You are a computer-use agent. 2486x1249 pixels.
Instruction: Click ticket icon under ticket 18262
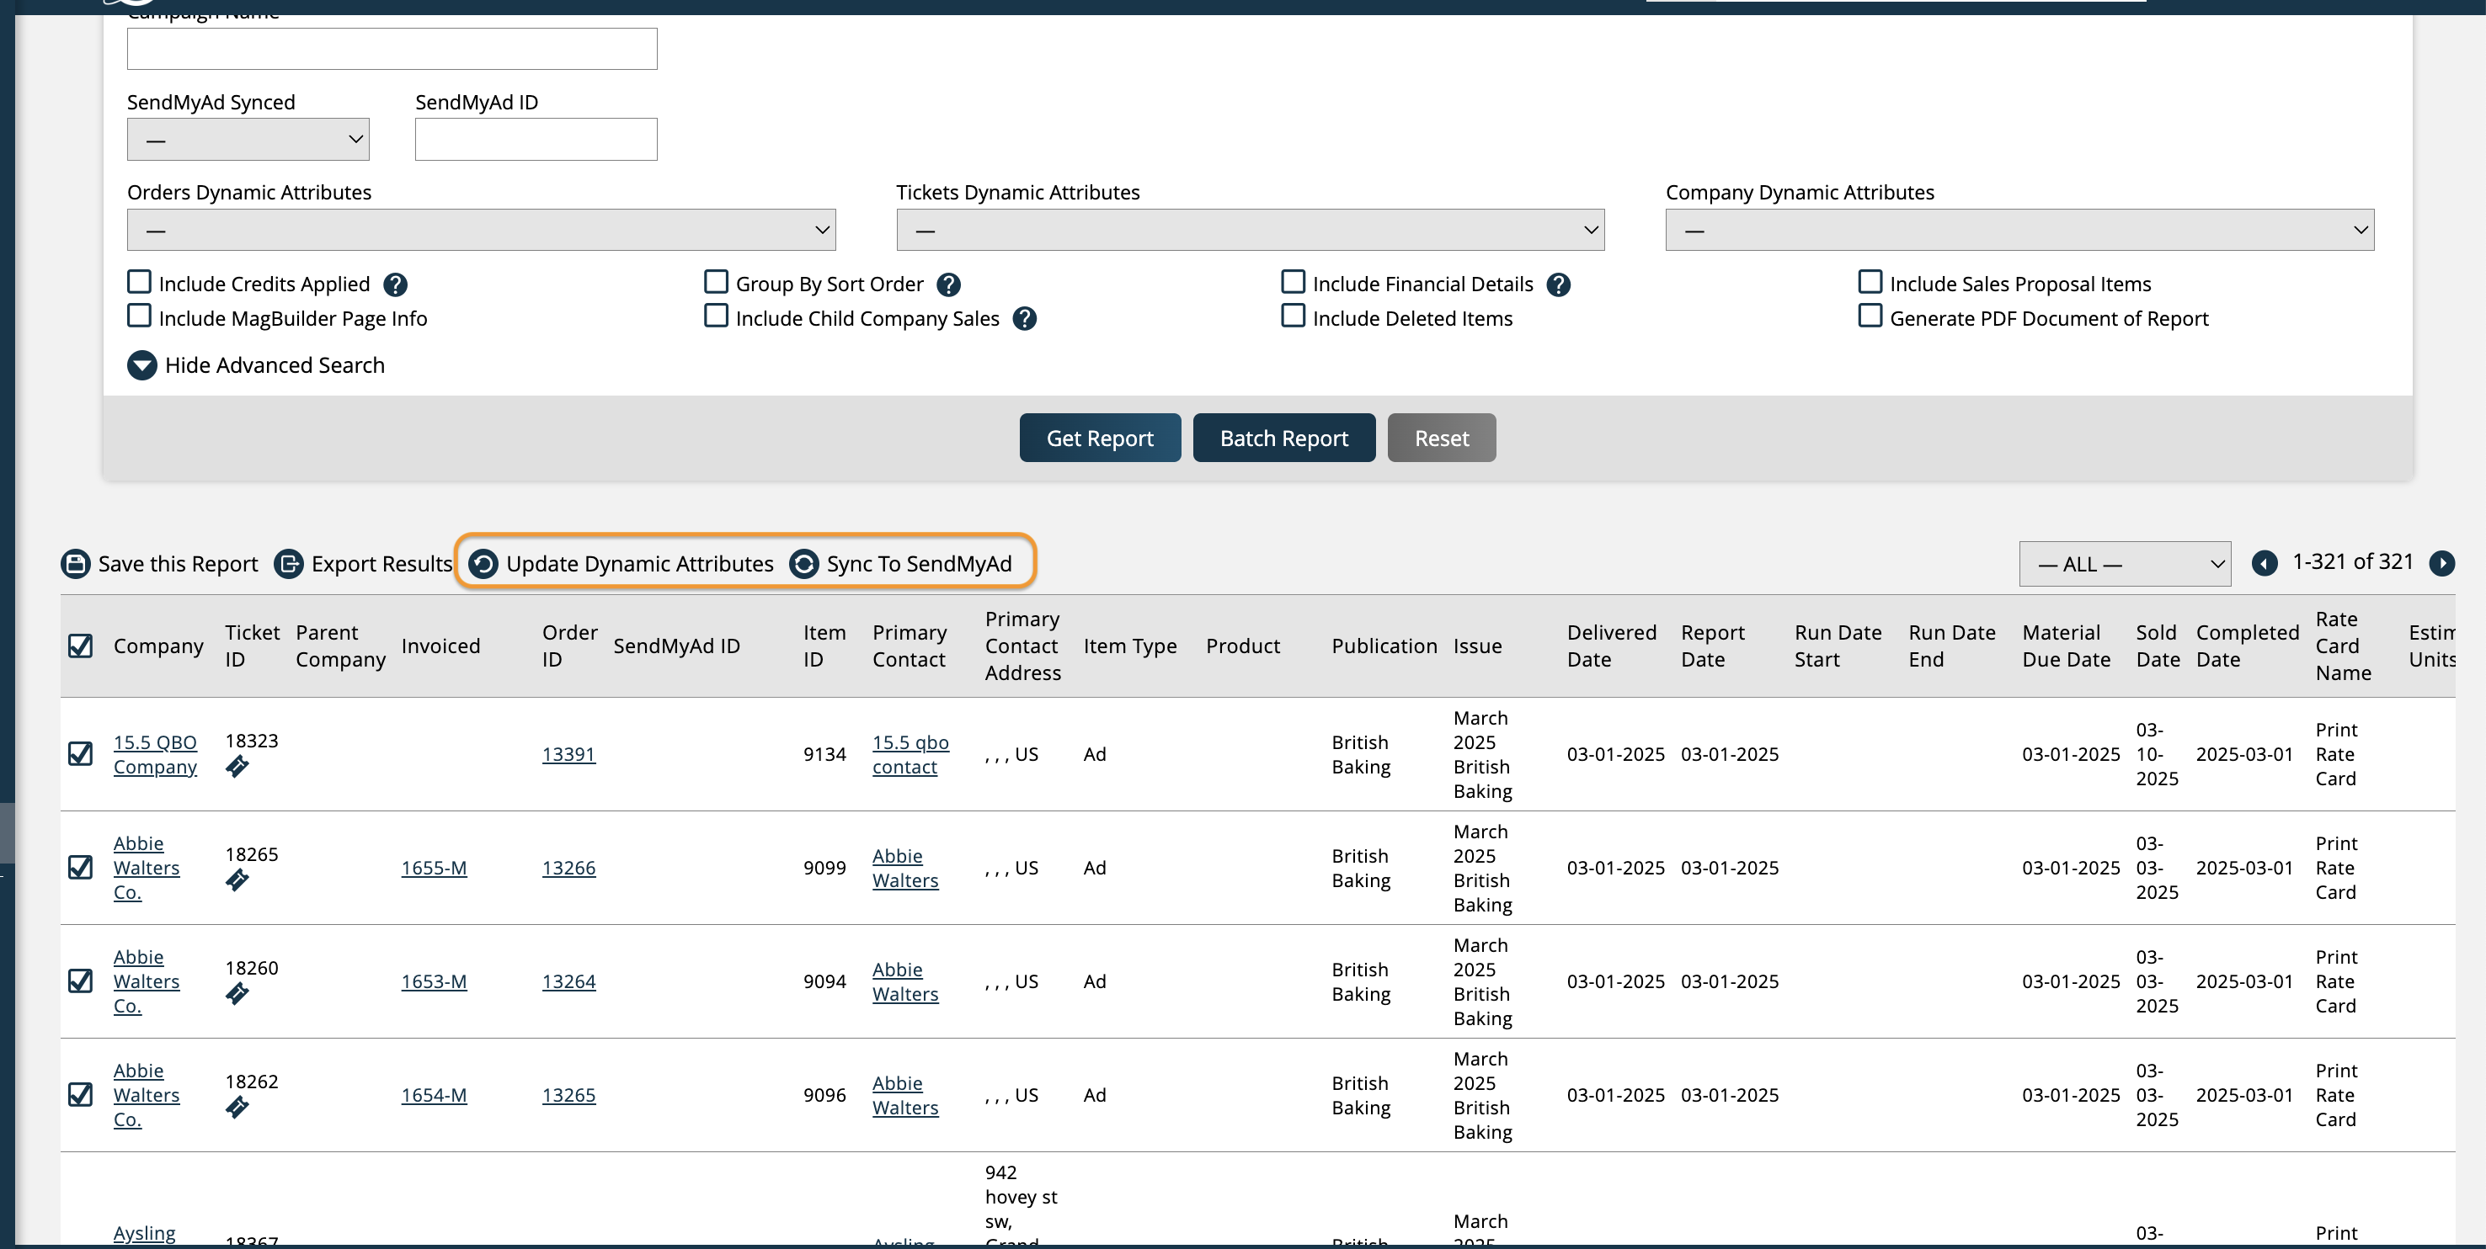click(237, 1108)
